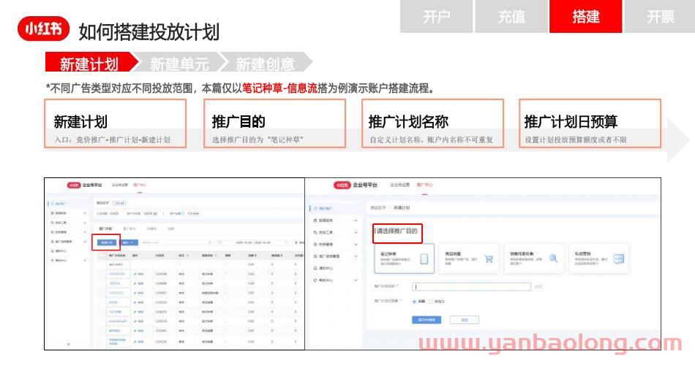Image resolution: width=695 pixels, height=365 pixels.
Task: Switch to the 充值 slide tab
Action: point(511,16)
